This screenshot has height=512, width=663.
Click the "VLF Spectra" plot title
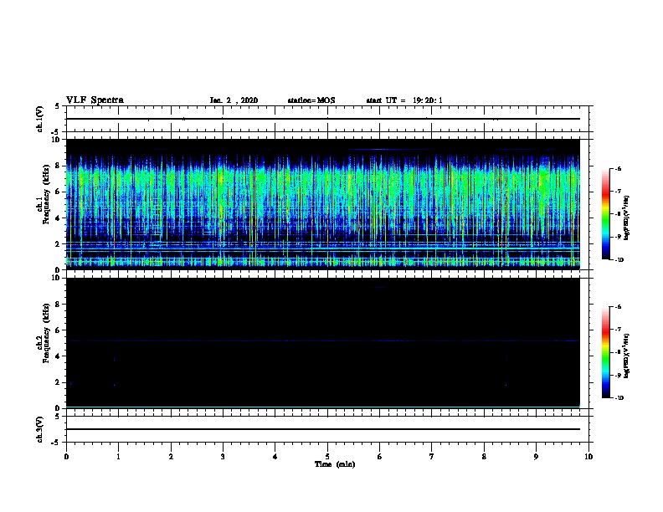pos(95,100)
